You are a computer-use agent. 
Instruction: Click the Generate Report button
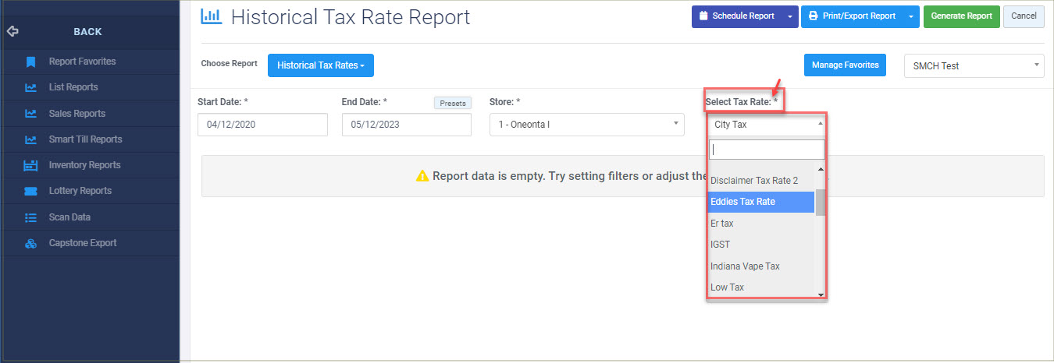click(x=961, y=16)
